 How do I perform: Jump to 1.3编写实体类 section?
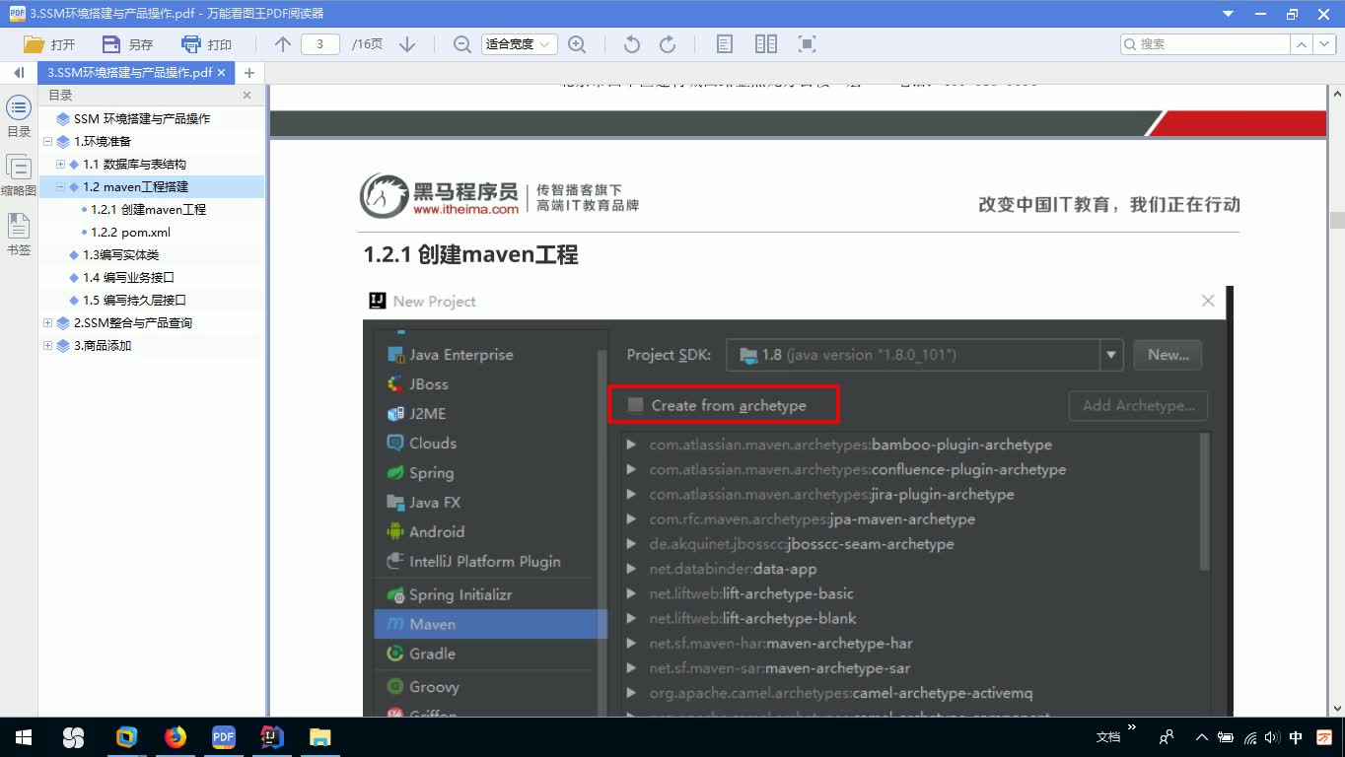[x=120, y=254]
